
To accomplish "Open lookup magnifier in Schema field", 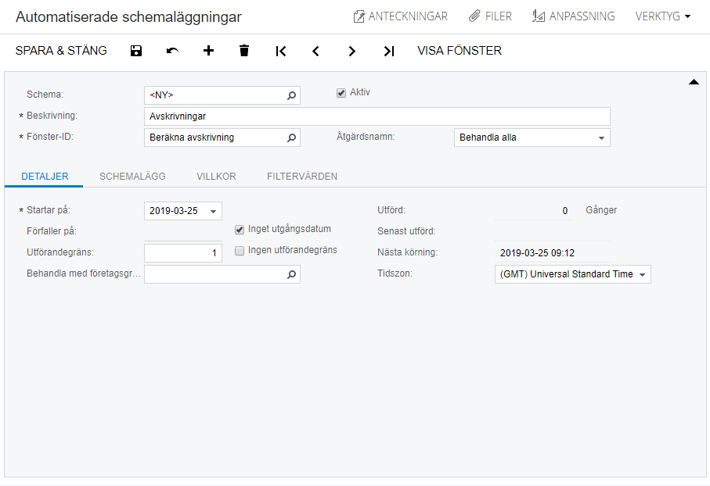I will pyautogui.click(x=292, y=95).
